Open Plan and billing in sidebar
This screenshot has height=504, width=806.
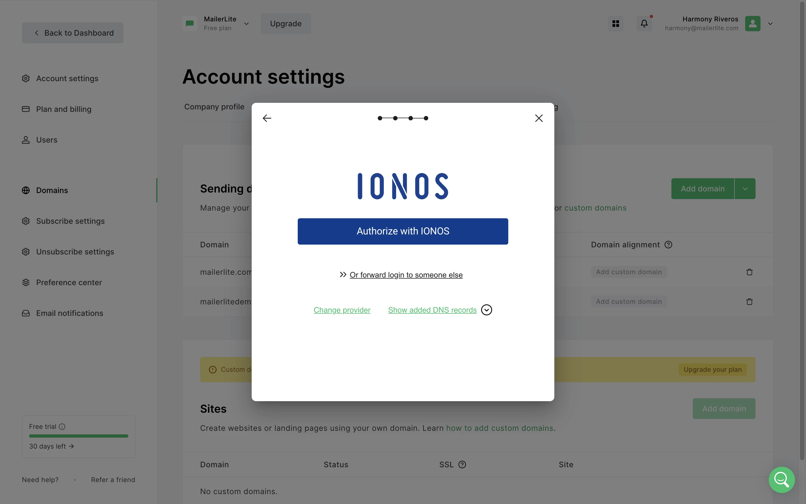click(63, 109)
